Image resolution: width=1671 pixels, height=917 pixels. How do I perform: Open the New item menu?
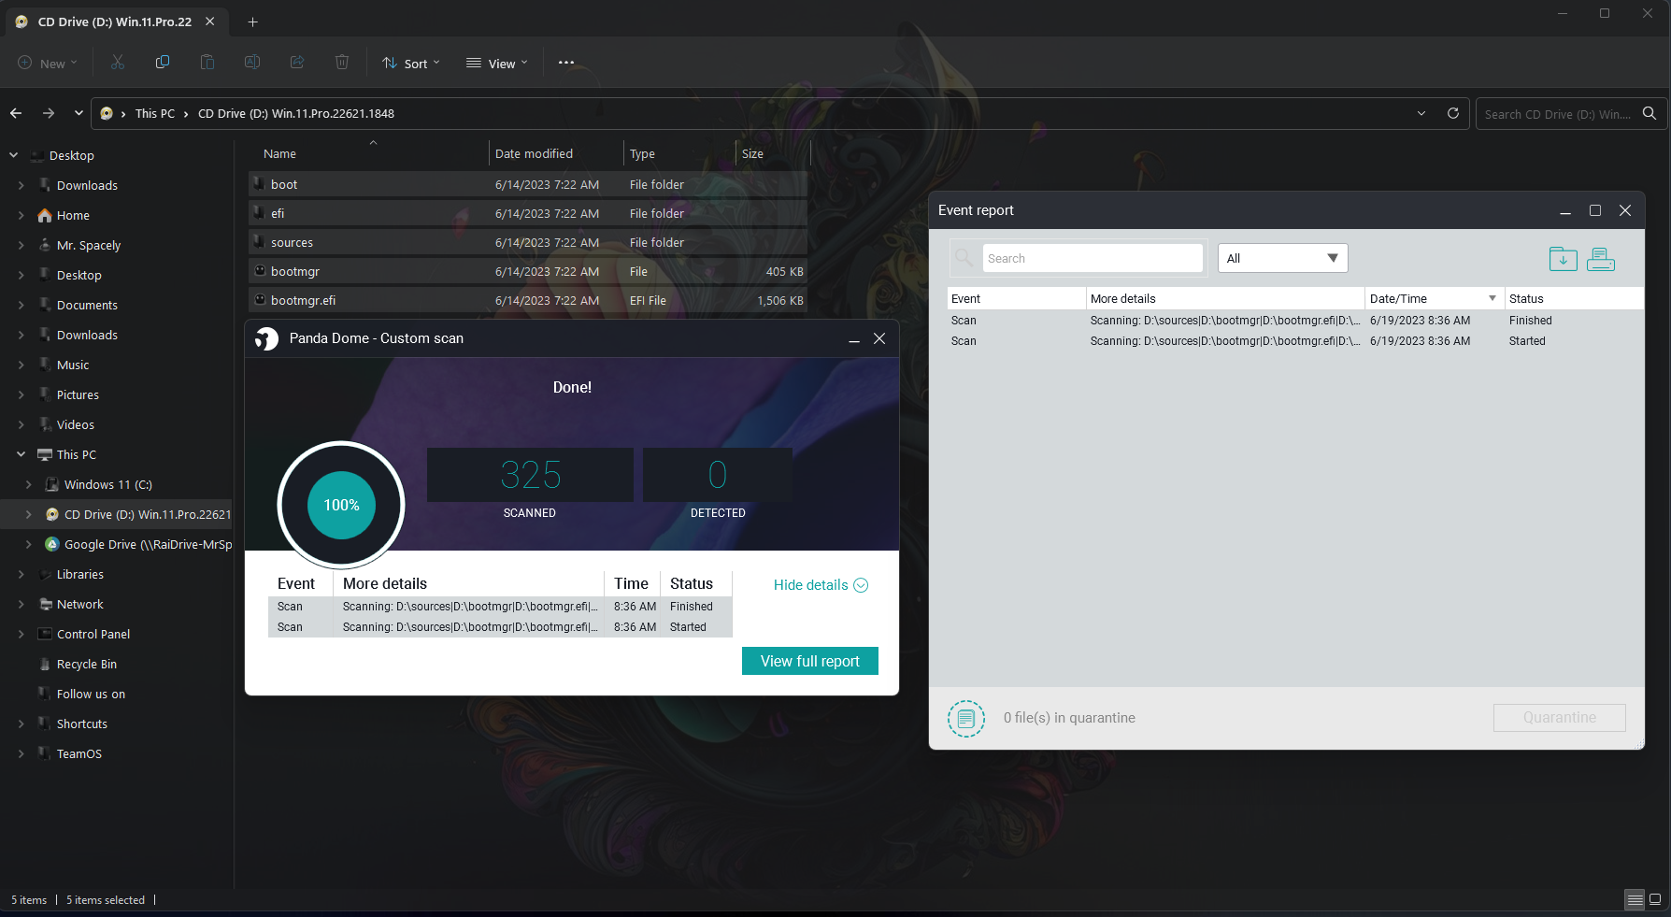tap(48, 64)
